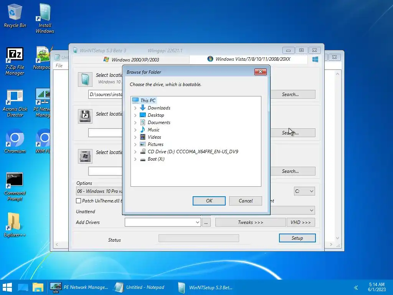Image resolution: width=393 pixels, height=295 pixels.
Task: Switch to Untitled - Notepad taskbar item
Action: pos(140,287)
